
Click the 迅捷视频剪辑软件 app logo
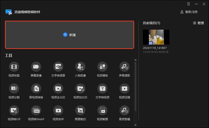pos(9,12)
